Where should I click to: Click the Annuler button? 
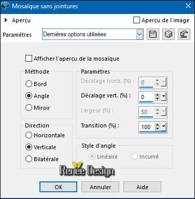click(x=100, y=187)
